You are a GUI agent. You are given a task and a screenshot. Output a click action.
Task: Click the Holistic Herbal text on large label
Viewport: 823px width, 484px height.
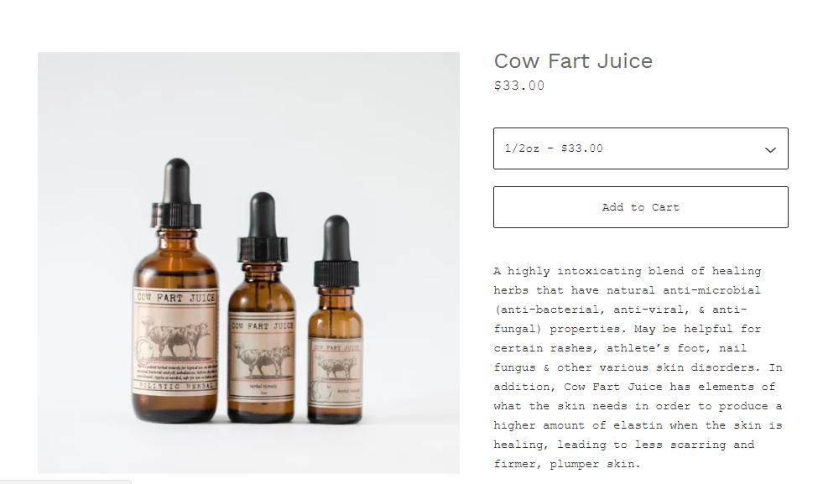pyautogui.click(x=175, y=386)
